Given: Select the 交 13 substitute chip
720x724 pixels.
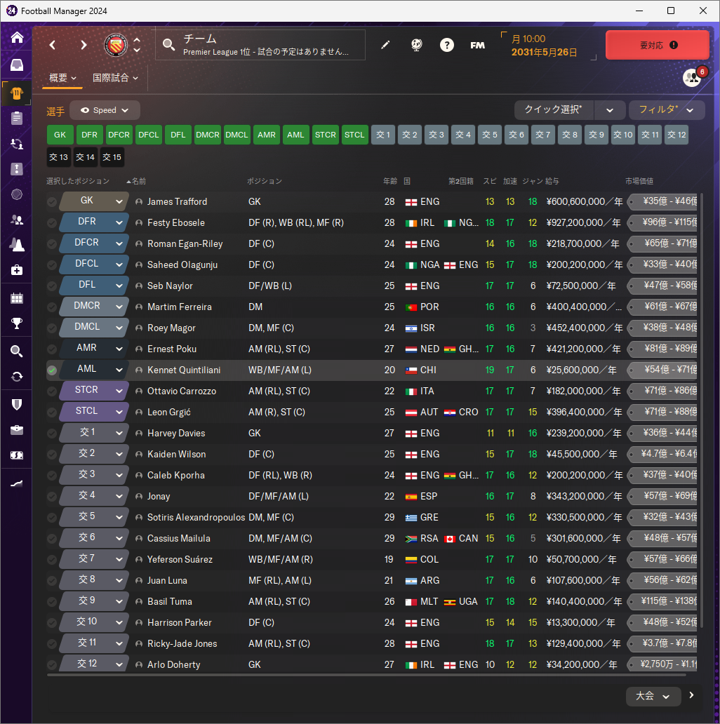Looking at the screenshot, I should point(59,157).
